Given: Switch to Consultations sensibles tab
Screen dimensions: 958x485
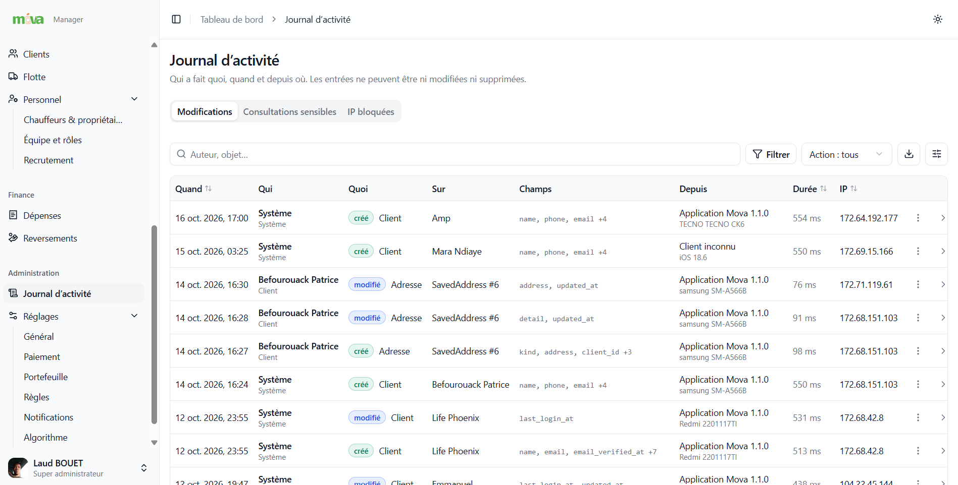Looking at the screenshot, I should [290, 111].
